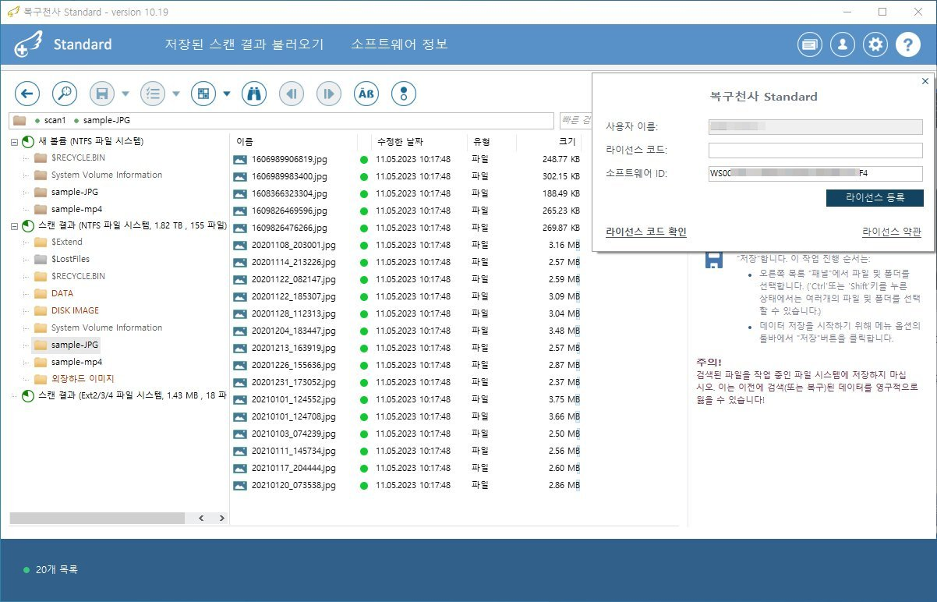Select $RECYCLE.BIN under 새 볼륨
The height and width of the screenshot is (602, 937).
pyautogui.click(x=78, y=158)
